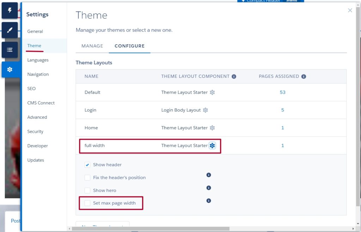Show info about Fix the header's position
The height and width of the screenshot is (232, 361).
point(209,175)
